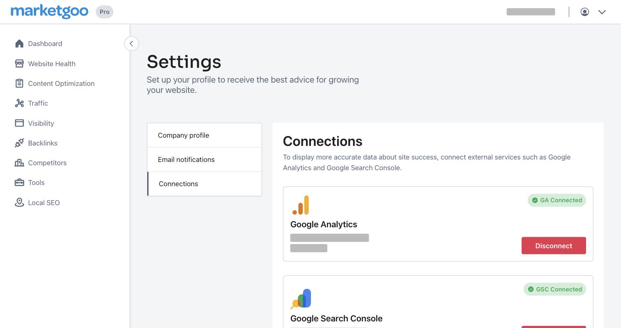This screenshot has height=328, width=621.
Task: Click the marketgoo logo
Action: coord(49,12)
